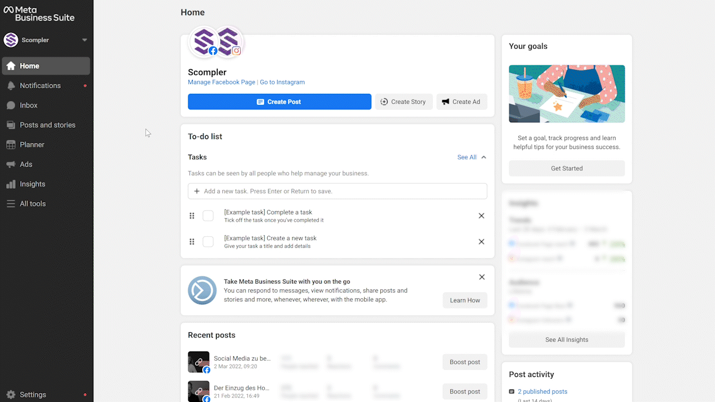Click the 'Add a new task' field
715x402 pixels.
337,191
